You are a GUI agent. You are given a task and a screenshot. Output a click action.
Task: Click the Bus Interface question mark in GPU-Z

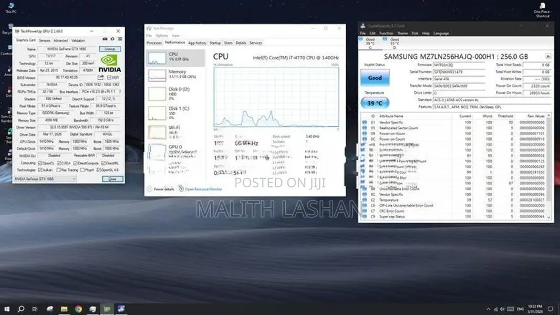(120, 92)
